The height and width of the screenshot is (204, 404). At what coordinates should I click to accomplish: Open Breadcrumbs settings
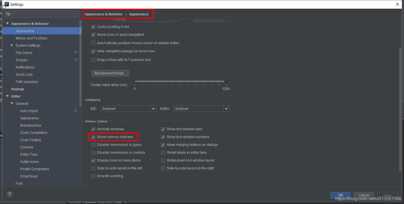click(x=31, y=125)
